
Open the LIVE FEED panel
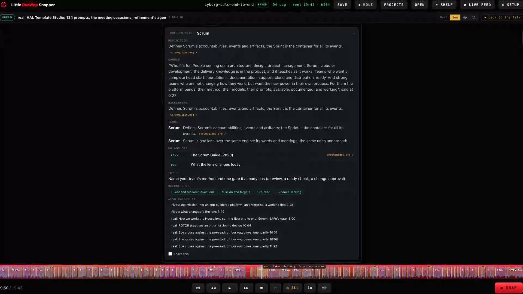[x=477, y=5]
